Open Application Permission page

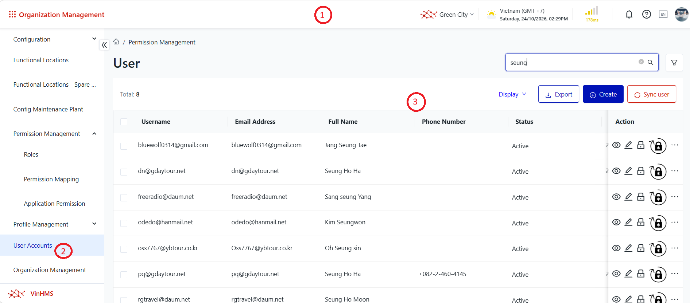click(54, 204)
